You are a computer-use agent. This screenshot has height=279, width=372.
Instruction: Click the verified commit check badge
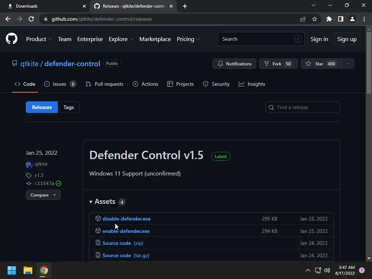point(58,183)
